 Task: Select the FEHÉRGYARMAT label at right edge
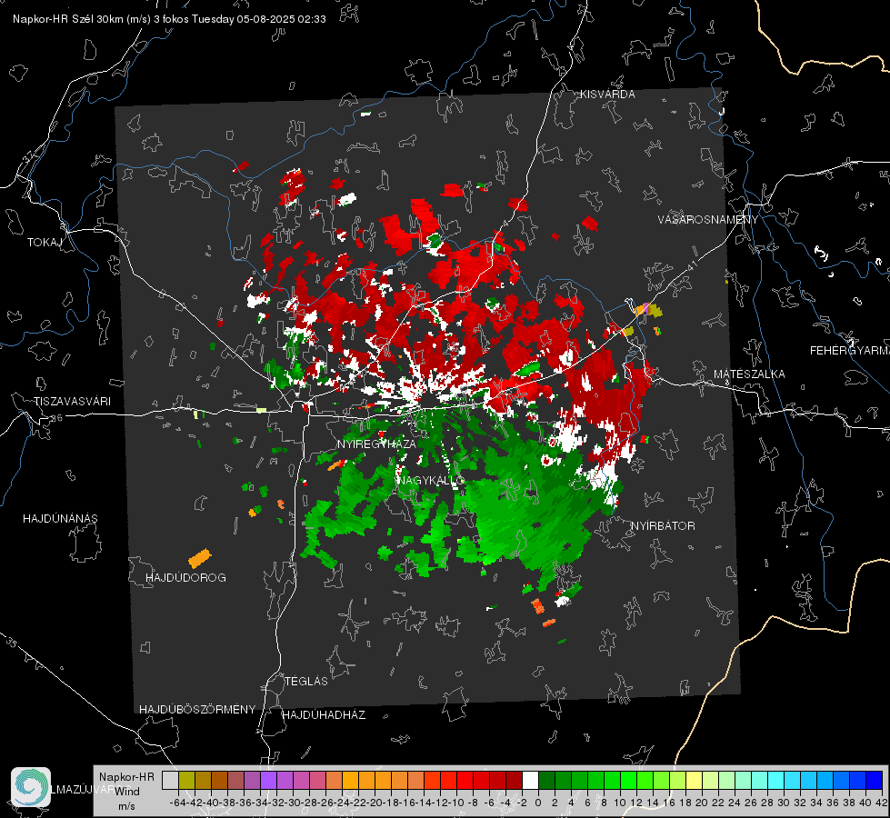[850, 351]
